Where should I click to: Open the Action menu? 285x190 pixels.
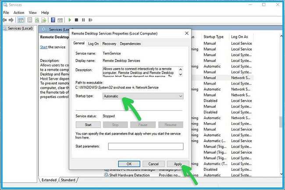[x=19, y=13]
